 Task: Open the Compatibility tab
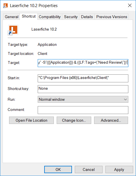coord(50,17)
